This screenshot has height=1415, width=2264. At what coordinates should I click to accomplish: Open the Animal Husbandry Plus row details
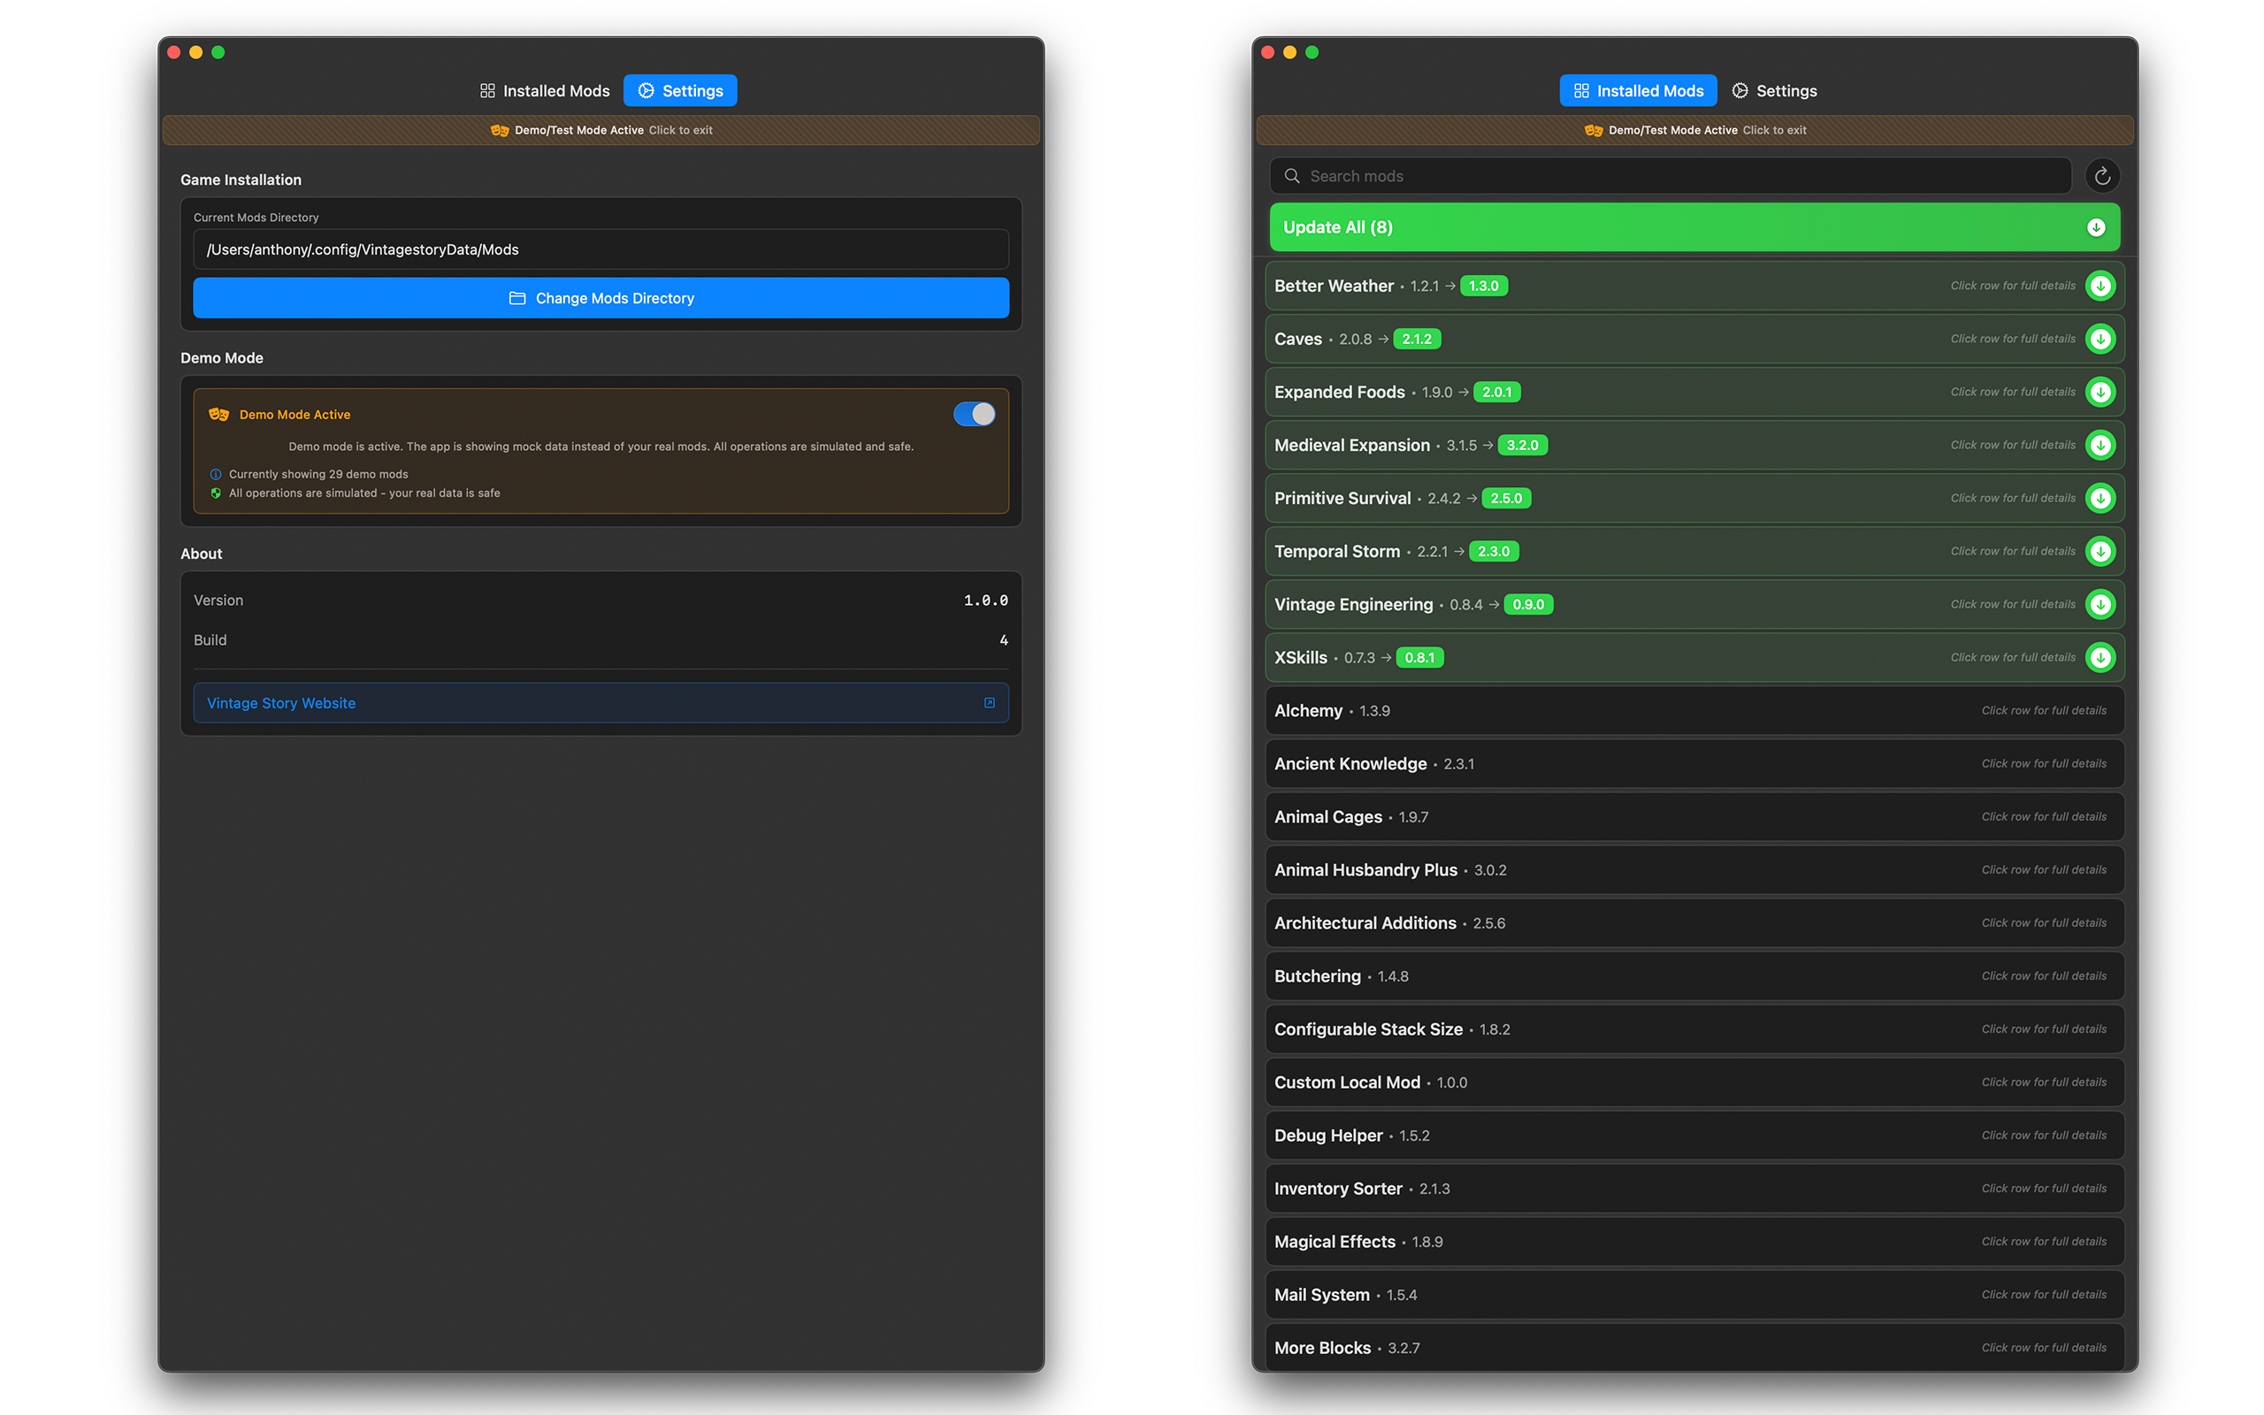click(x=1694, y=870)
